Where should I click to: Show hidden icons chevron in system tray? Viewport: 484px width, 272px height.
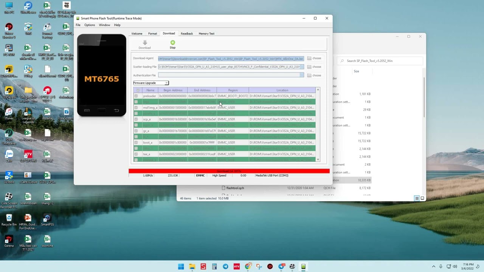(434, 266)
